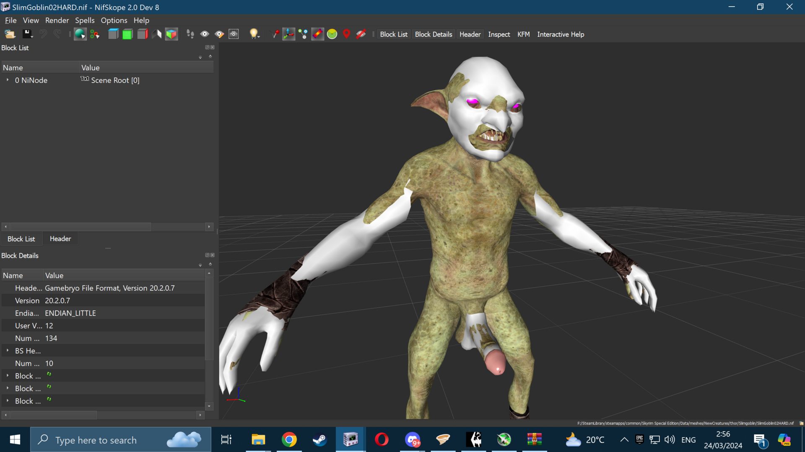805x452 pixels.
Task: Toggle Block Details panel from toolbar
Action: [x=434, y=34]
